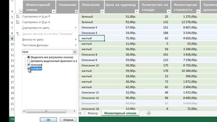
Task: Open Сортировка по цвету menu item
Action: click(x=47, y=28)
